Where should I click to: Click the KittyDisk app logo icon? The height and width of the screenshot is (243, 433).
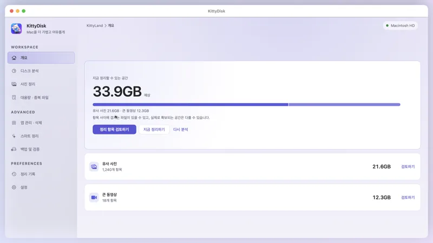point(16,29)
